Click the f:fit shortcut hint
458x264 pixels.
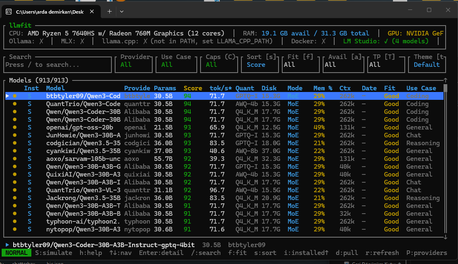(237, 253)
